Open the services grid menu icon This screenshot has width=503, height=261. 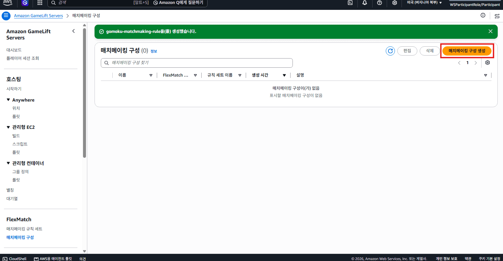pos(40,3)
